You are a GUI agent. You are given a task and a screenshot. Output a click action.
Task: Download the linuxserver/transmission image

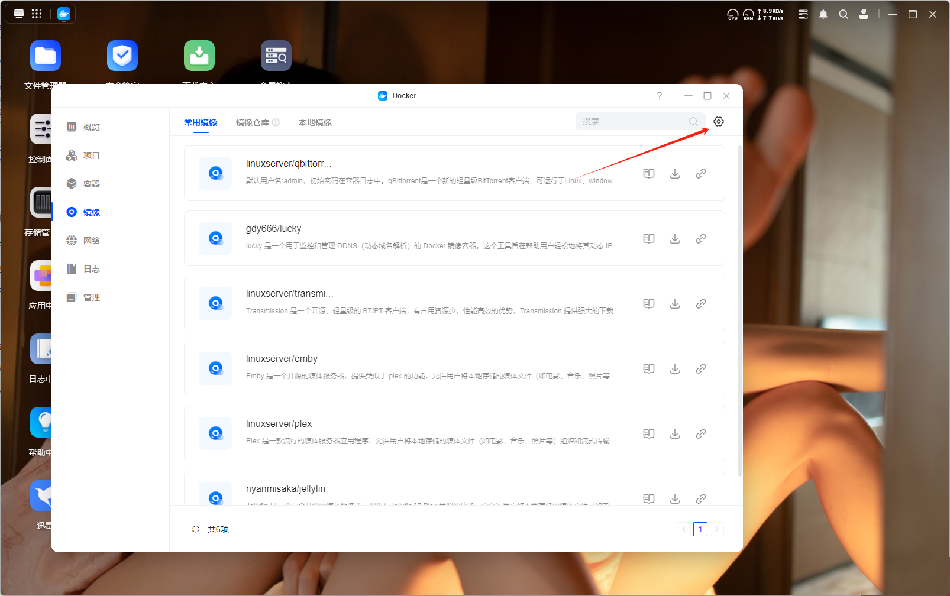(x=675, y=303)
